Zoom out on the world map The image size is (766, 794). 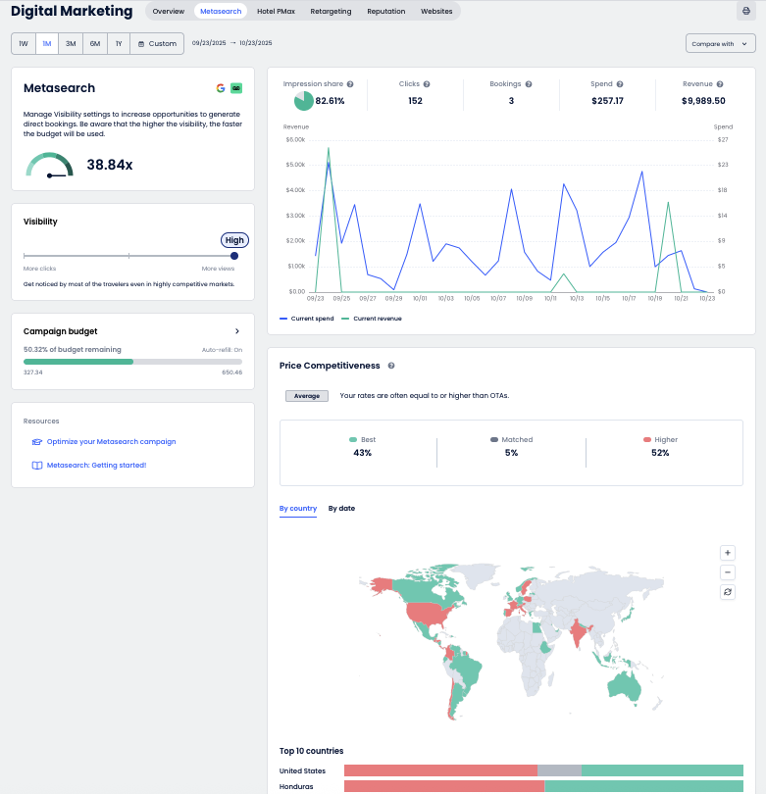727,572
